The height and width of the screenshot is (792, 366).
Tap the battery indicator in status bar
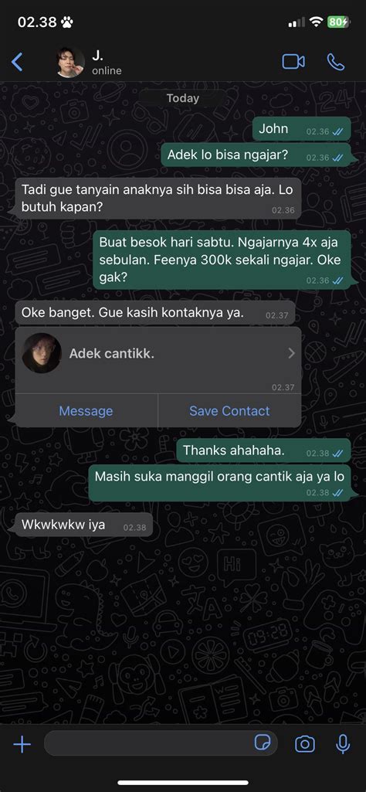[338, 22]
